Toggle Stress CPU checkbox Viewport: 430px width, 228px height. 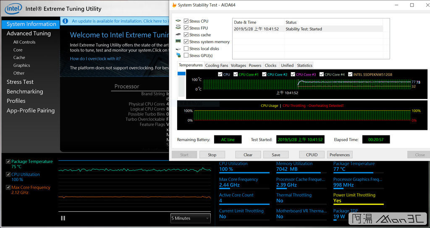pos(186,21)
